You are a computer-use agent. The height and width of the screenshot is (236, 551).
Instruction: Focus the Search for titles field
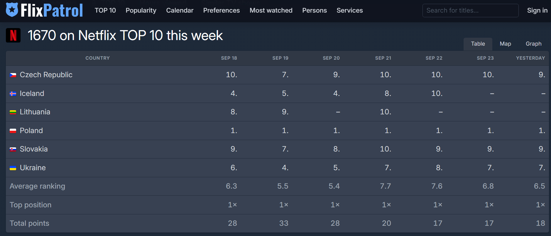[470, 11]
